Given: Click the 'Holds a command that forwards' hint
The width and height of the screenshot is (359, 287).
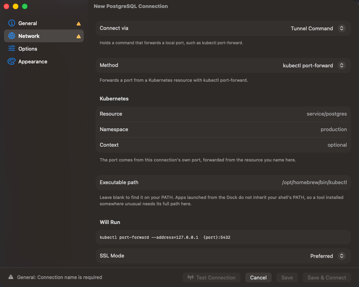Looking at the screenshot, I should 171,43.
